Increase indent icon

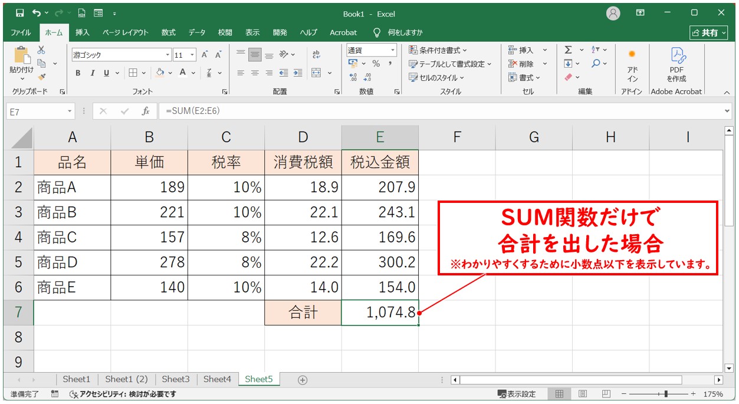pos(298,73)
